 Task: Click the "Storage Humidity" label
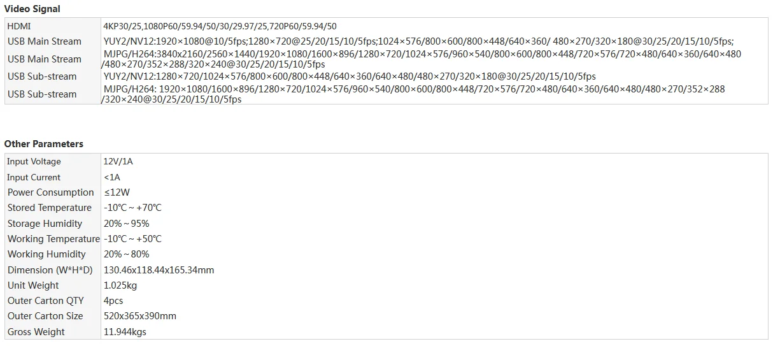45,224
